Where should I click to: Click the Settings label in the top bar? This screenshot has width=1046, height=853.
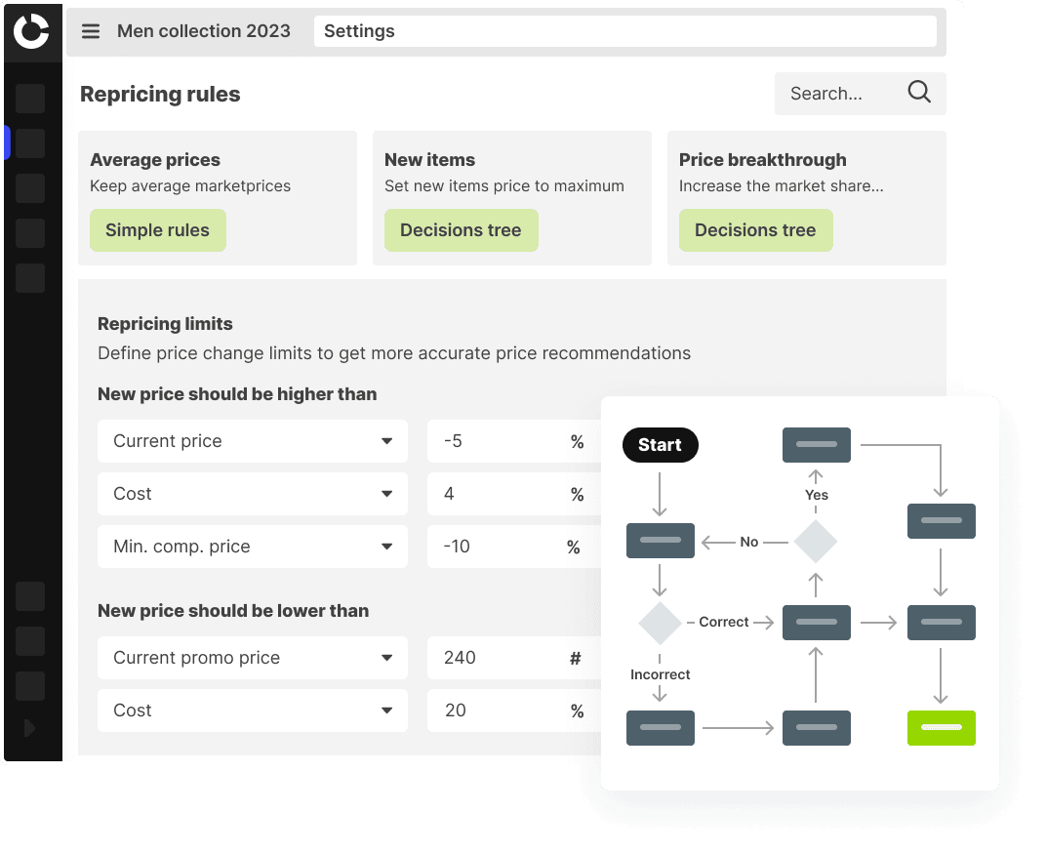pyautogui.click(x=359, y=30)
